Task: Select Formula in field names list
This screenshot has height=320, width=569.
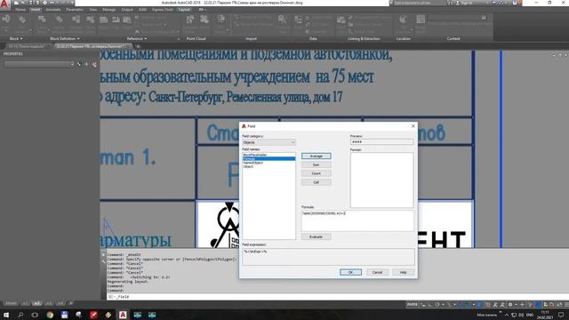Action: click(x=268, y=158)
